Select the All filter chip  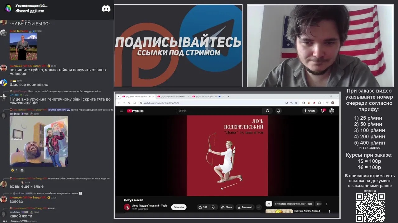(x=269, y=204)
